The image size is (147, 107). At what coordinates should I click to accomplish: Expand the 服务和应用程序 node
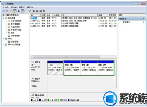click(4, 45)
